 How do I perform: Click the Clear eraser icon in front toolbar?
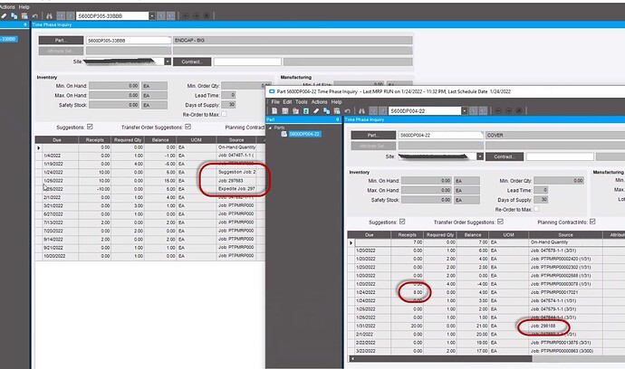316,111
